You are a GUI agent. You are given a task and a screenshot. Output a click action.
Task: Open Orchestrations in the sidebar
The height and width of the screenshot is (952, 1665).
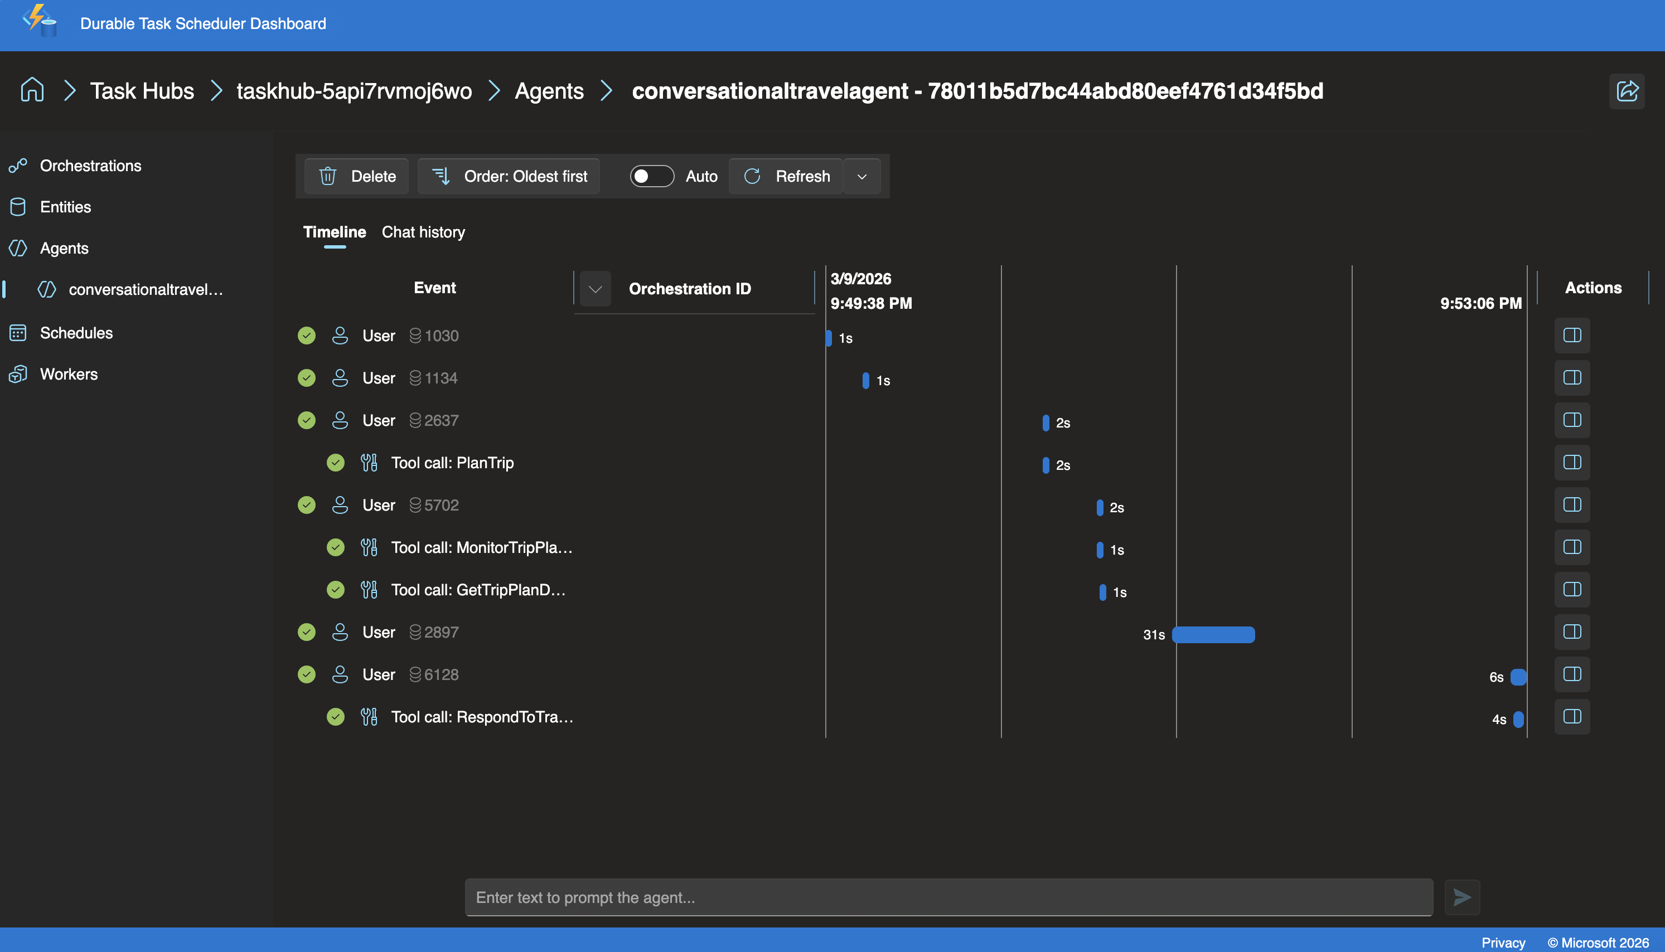90,166
